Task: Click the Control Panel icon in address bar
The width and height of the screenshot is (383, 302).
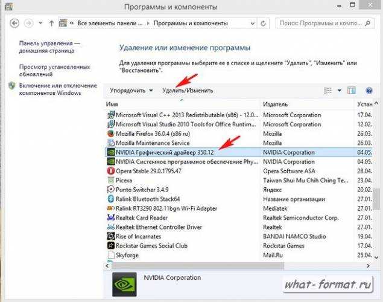Action: [63, 23]
